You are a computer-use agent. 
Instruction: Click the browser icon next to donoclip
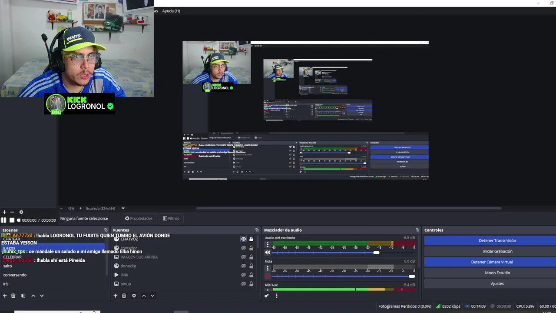coord(116,266)
